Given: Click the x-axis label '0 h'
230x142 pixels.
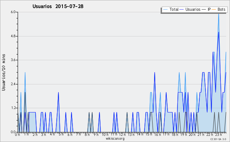Looking at the screenshot, I should pyautogui.click(x=17, y=135).
